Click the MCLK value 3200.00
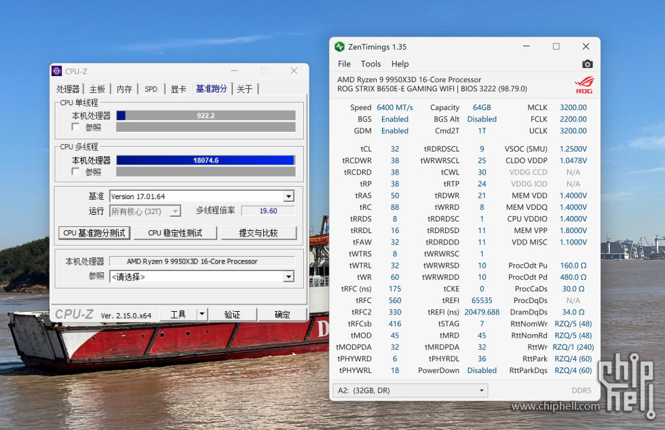 [573, 108]
